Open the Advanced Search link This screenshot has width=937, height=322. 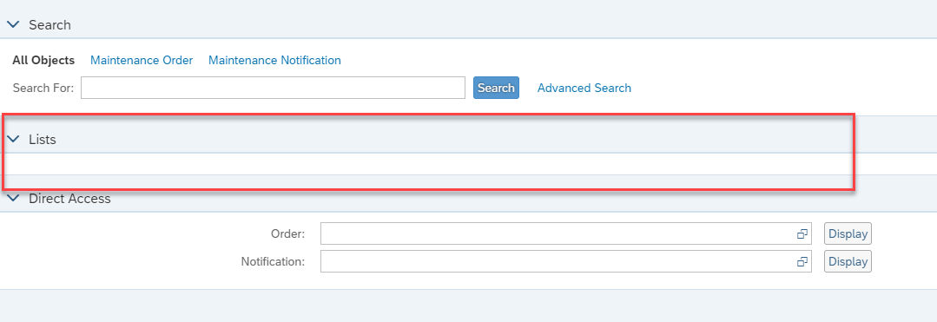point(584,88)
